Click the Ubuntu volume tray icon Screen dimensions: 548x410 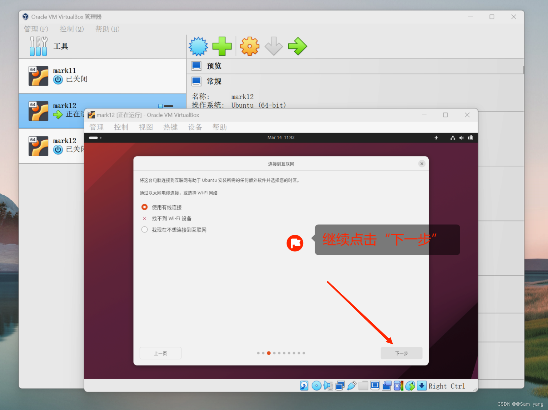pyautogui.click(x=461, y=138)
